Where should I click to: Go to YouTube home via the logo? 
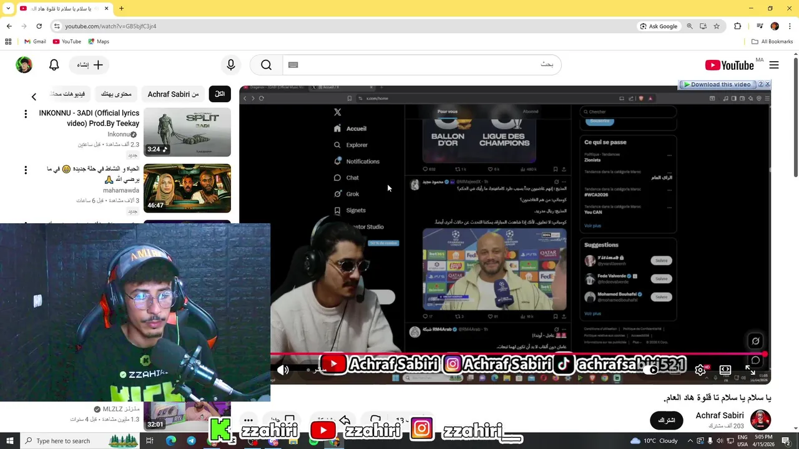click(729, 65)
